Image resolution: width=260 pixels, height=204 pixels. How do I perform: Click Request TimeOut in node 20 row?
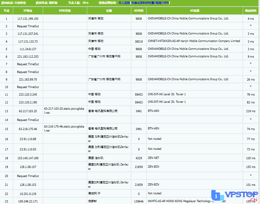click(28, 176)
